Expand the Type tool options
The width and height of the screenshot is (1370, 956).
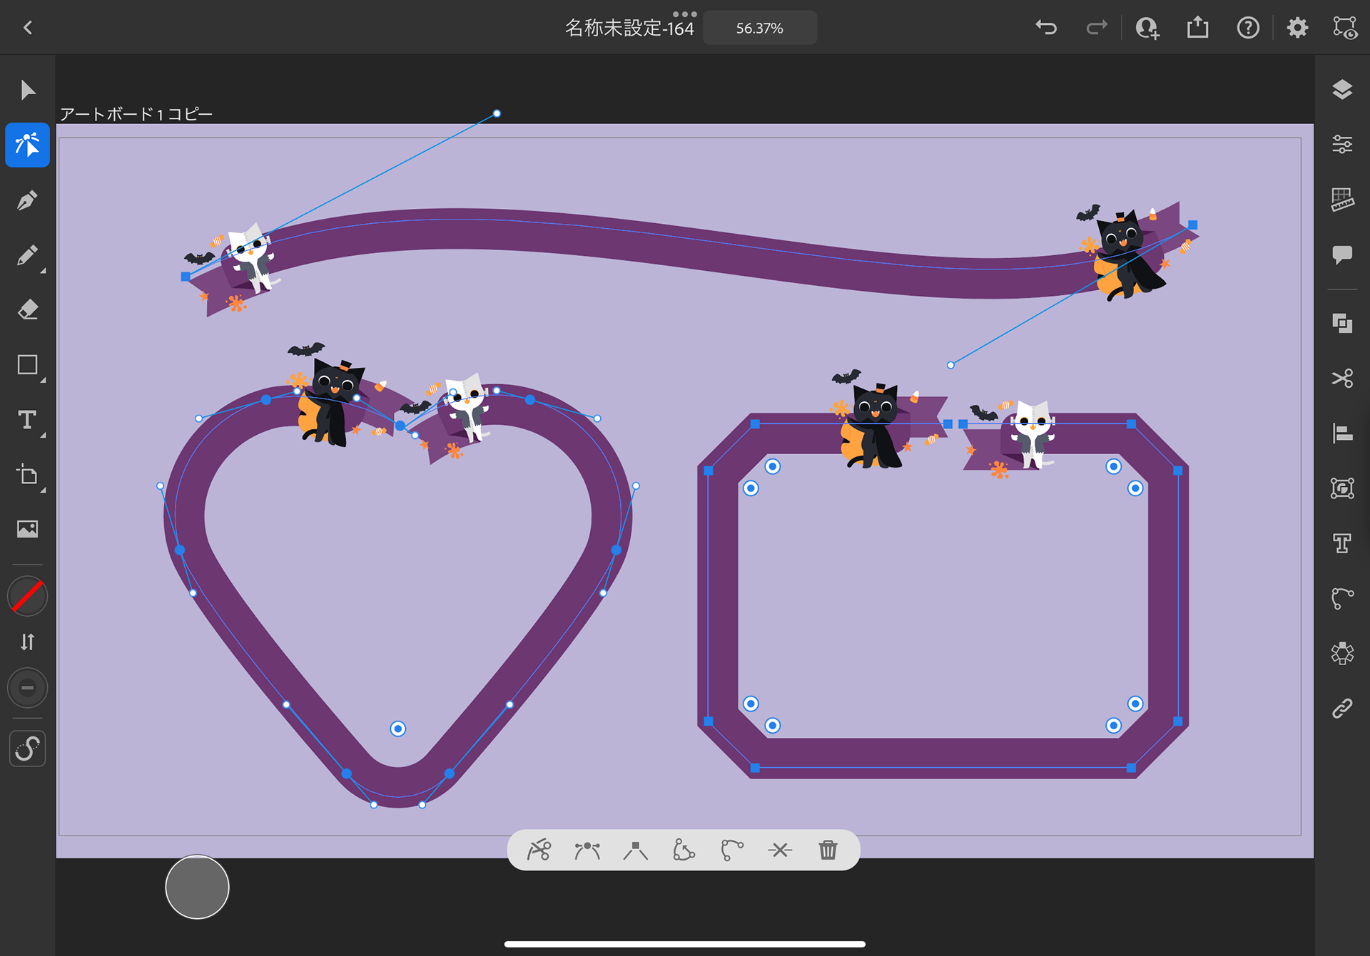pos(43,436)
